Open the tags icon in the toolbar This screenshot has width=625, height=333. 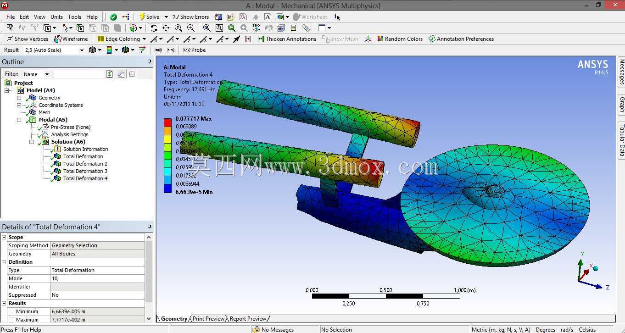click(x=306, y=28)
